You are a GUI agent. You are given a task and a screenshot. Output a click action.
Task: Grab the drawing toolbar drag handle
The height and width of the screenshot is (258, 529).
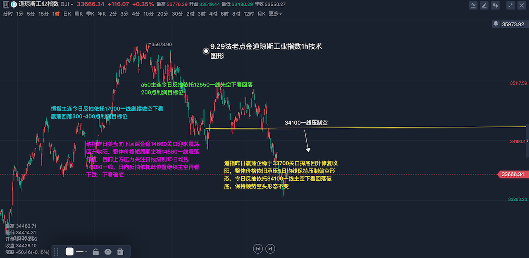pos(57,251)
